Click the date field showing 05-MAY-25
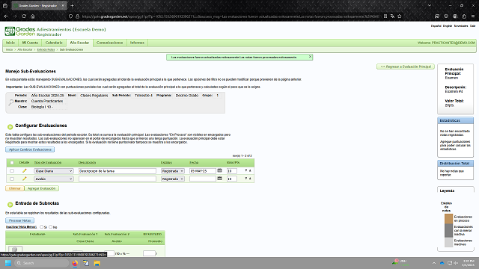 pos(203,171)
